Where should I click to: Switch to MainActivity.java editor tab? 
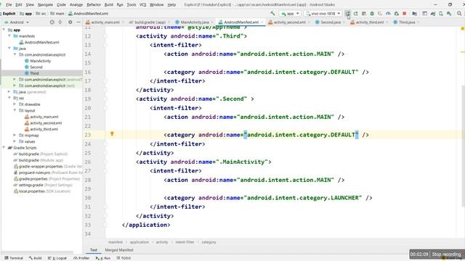tap(192, 22)
